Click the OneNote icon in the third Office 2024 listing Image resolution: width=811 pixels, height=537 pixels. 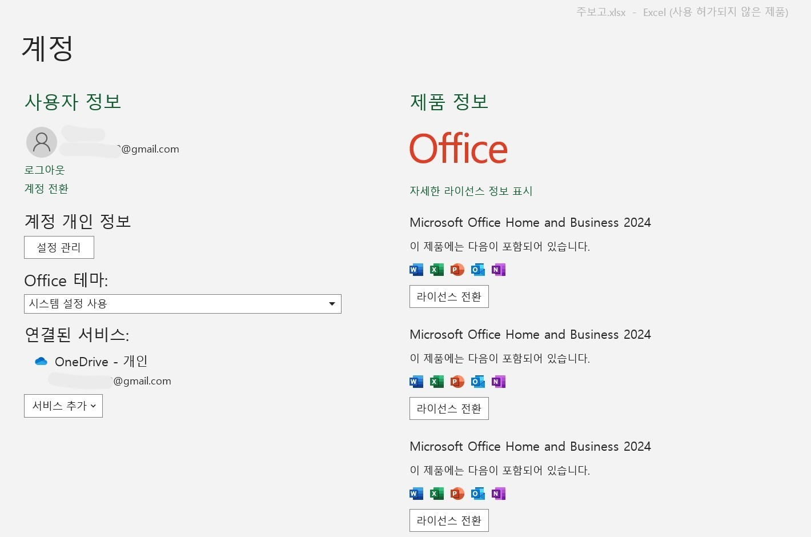[499, 494]
